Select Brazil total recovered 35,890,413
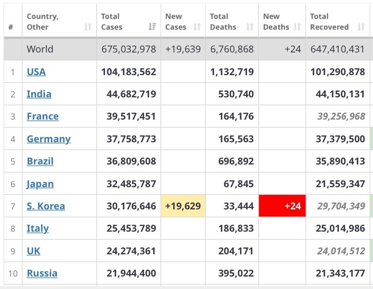The height and width of the screenshot is (289, 373). pyautogui.click(x=341, y=161)
